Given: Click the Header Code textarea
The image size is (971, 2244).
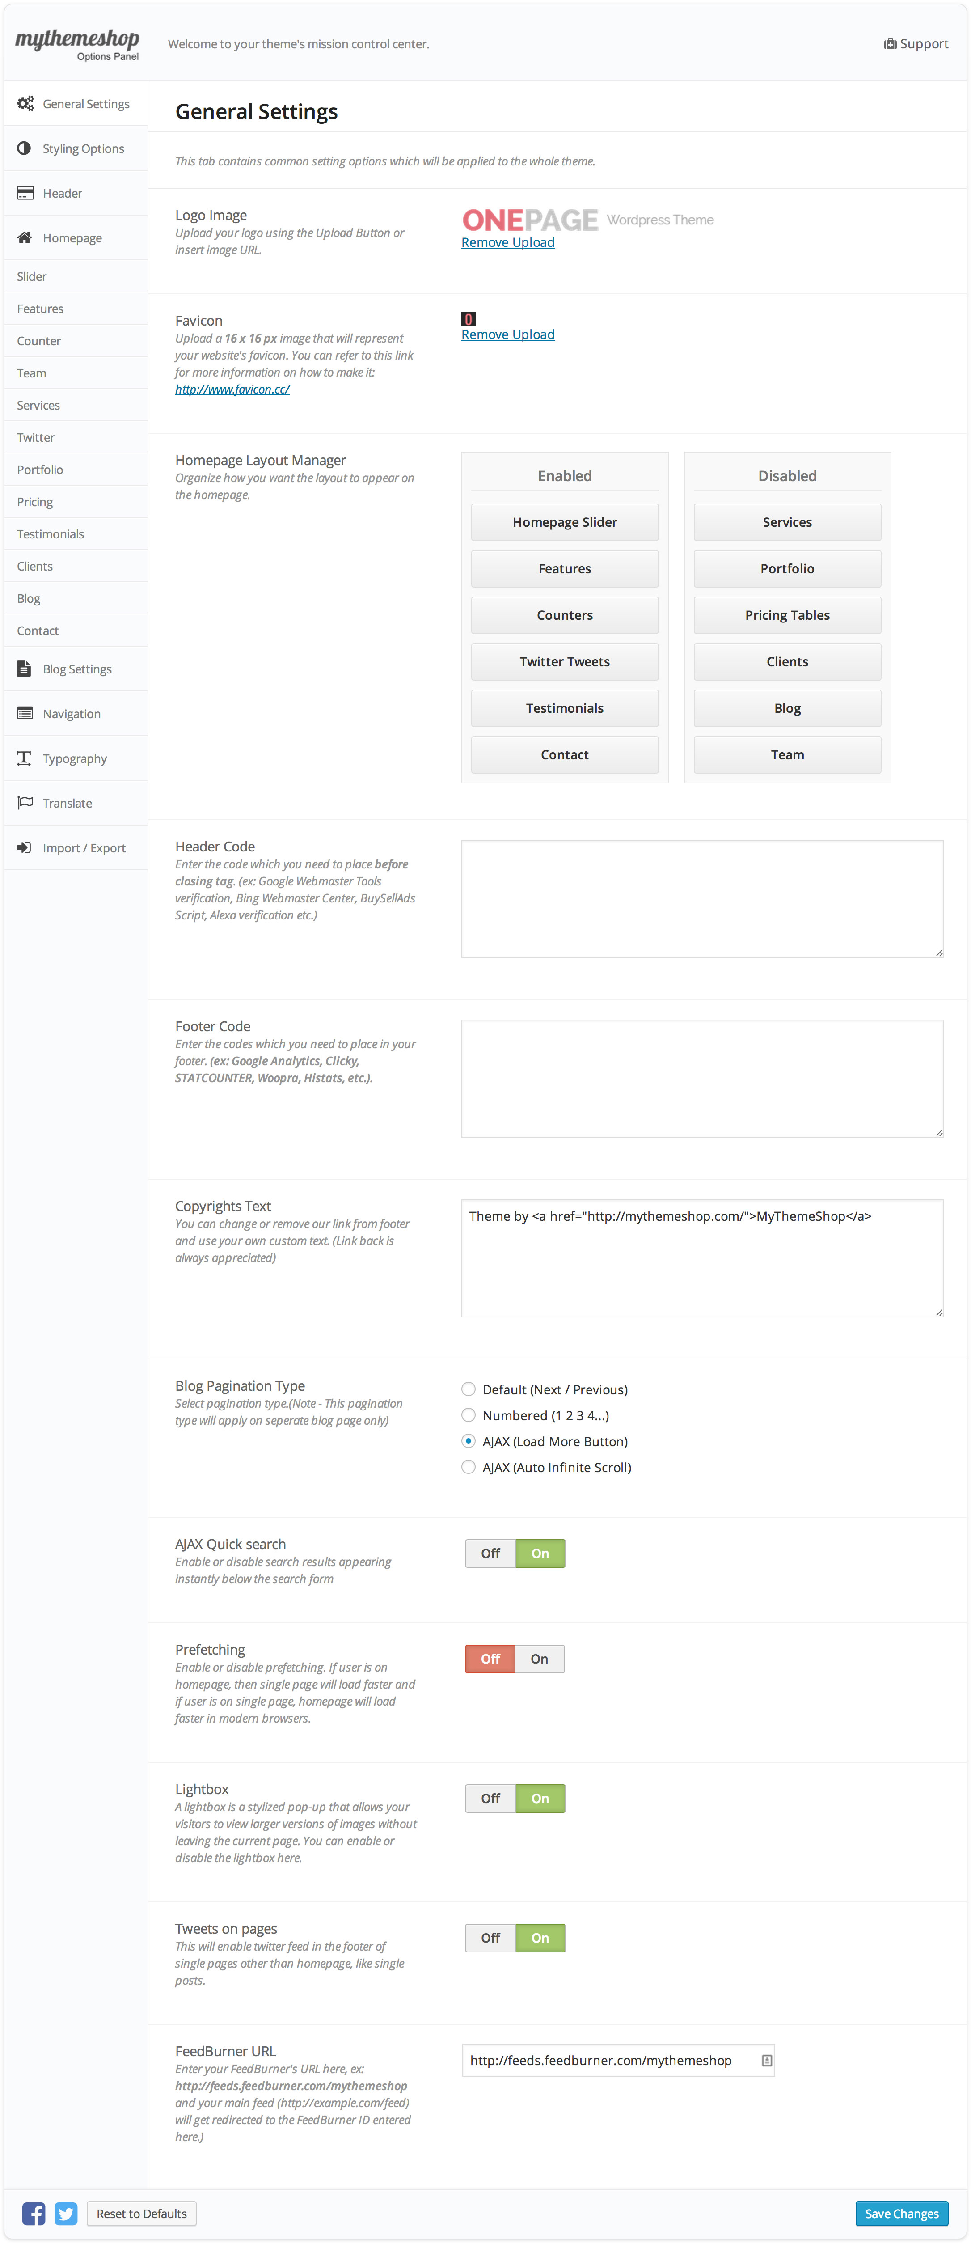Looking at the screenshot, I should 702,899.
